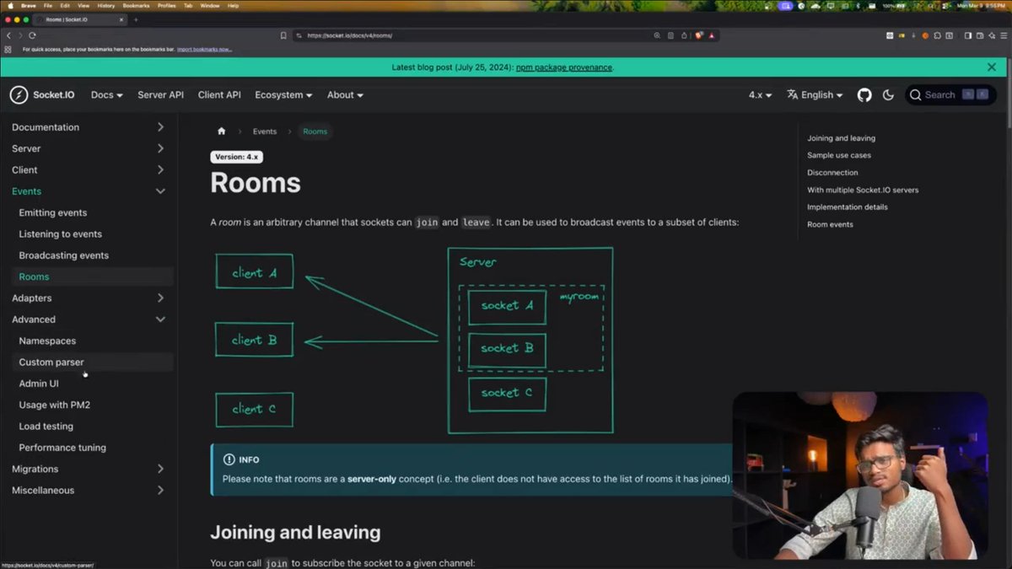Image resolution: width=1012 pixels, height=569 pixels.
Task: Expand the Migrations sidebar category chevron
Action: (x=160, y=469)
